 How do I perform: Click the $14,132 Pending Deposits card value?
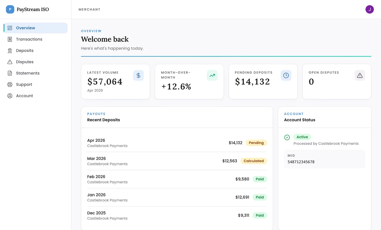252,82
